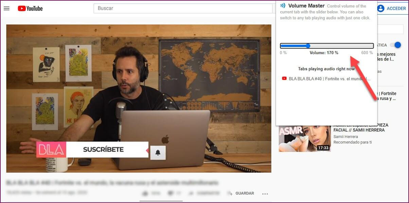Click the SUSCRÍBETE banner in the video
The height and width of the screenshot is (203, 409).
pos(103,150)
